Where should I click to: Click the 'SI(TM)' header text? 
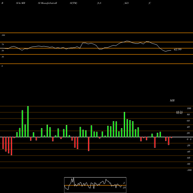73,3
